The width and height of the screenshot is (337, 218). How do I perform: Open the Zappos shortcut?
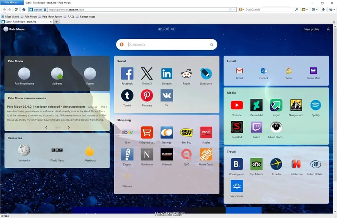click(127, 154)
